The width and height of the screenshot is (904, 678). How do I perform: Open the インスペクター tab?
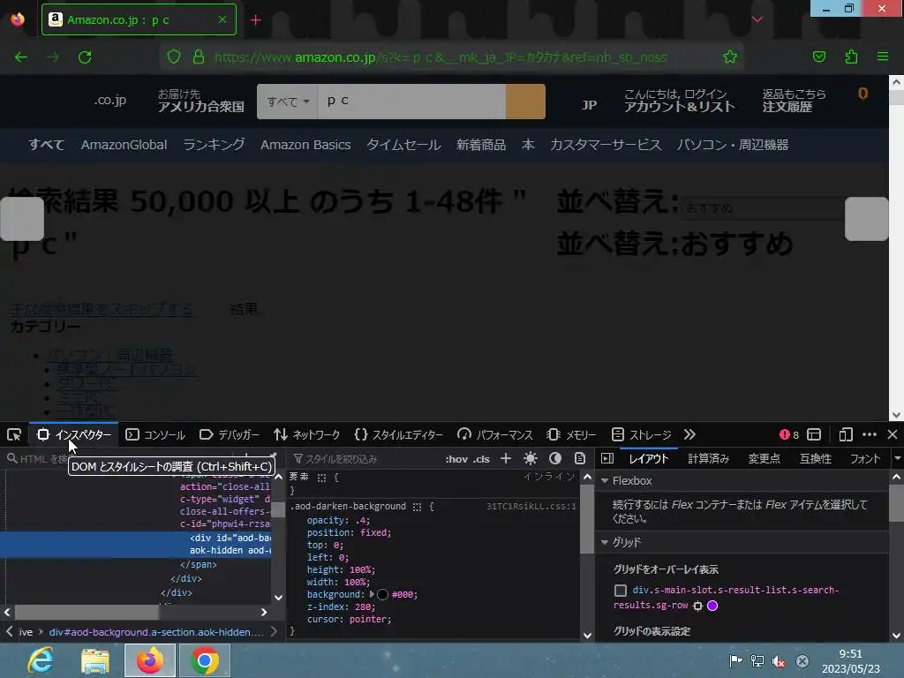click(x=74, y=434)
